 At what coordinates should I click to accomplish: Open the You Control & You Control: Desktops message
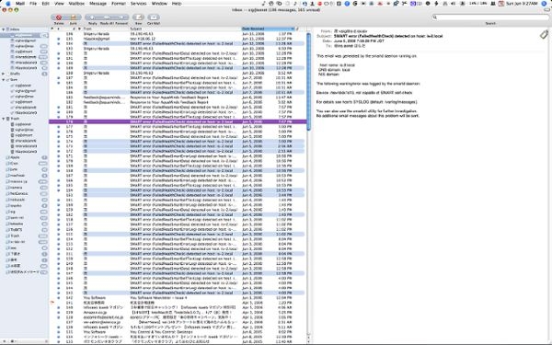coord(177,332)
